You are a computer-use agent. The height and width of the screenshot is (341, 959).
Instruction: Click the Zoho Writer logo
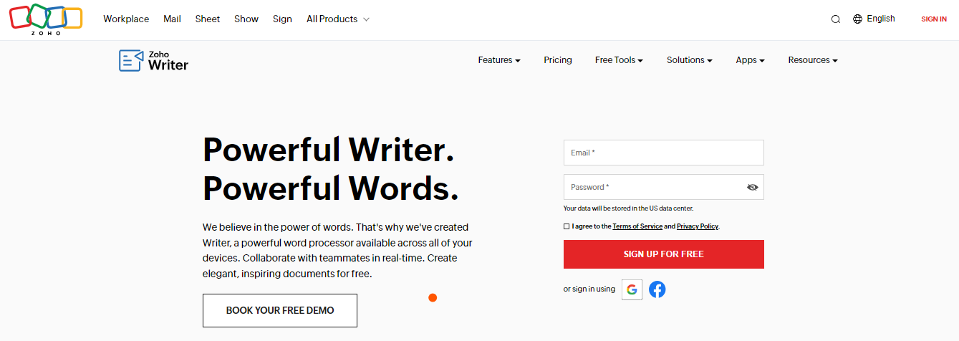pos(153,60)
